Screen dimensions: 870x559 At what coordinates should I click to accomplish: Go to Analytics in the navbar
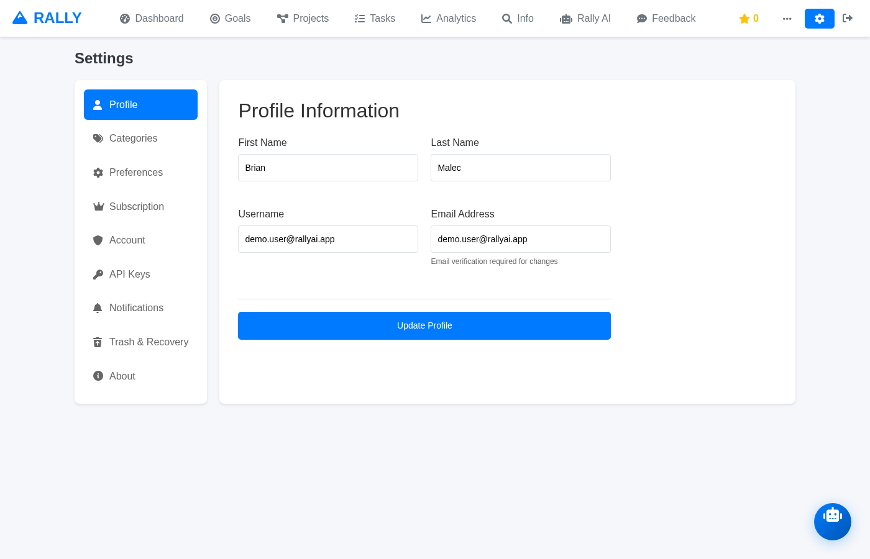click(448, 19)
